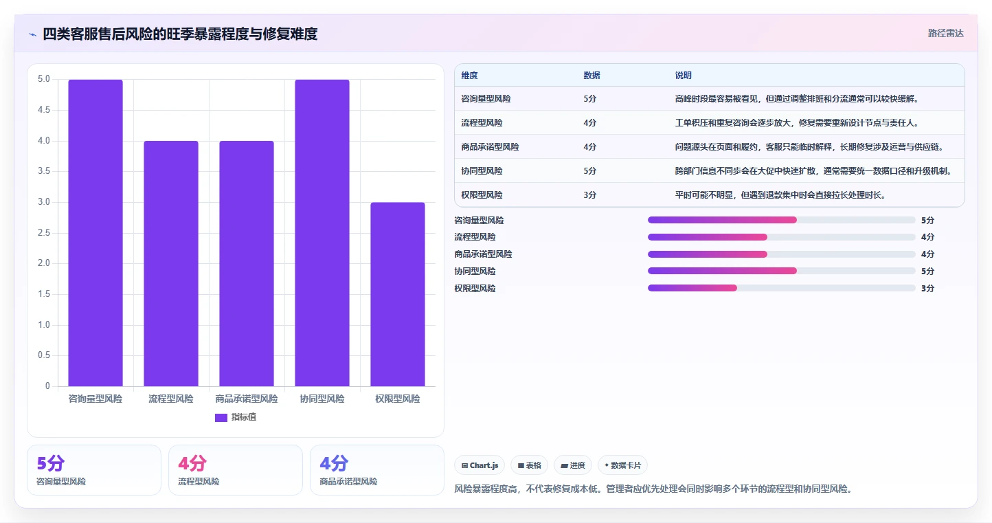Click the 5.0 y-axis tick label
992x523 pixels.
[x=43, y=79]
